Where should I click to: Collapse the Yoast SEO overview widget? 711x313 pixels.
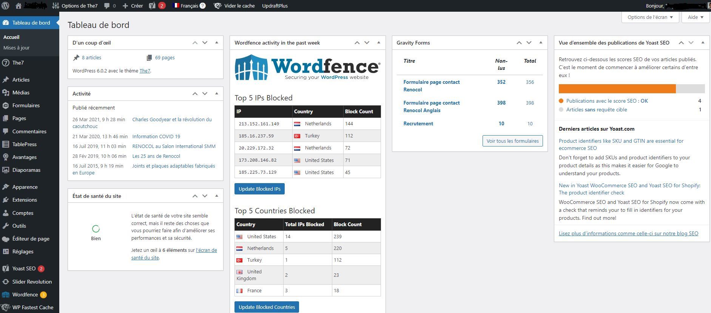click(x=702, y=43)
